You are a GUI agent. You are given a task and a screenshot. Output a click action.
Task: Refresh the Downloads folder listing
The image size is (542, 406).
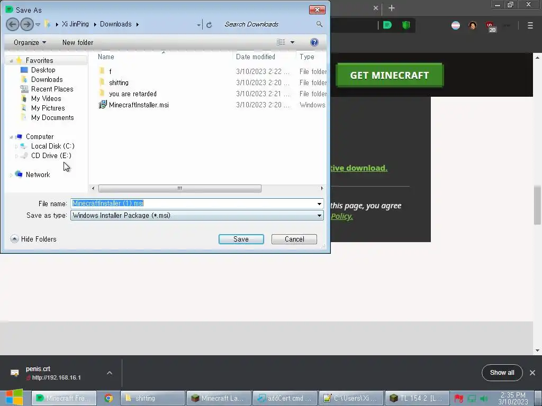209,25
